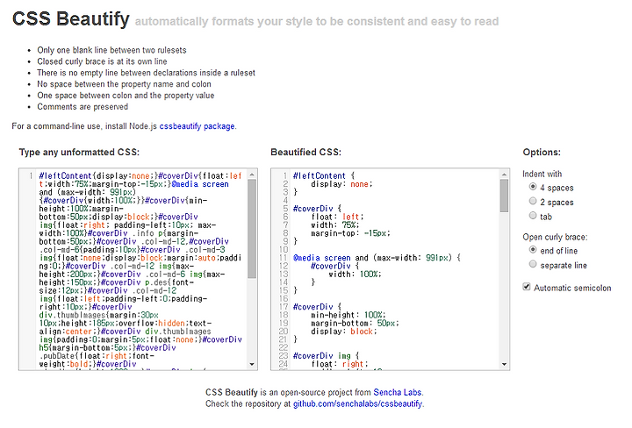
Task: Click the CSS Beautify page title
Action: pos(71,19)
